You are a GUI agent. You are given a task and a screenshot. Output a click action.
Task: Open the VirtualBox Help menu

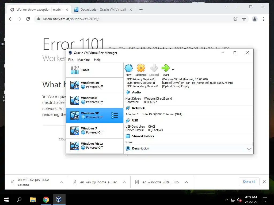coord(97,60)
